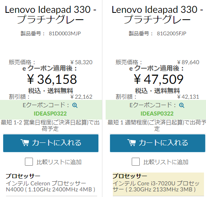
Task: Click left Eクーポンコード label
Action: point(46,105)
